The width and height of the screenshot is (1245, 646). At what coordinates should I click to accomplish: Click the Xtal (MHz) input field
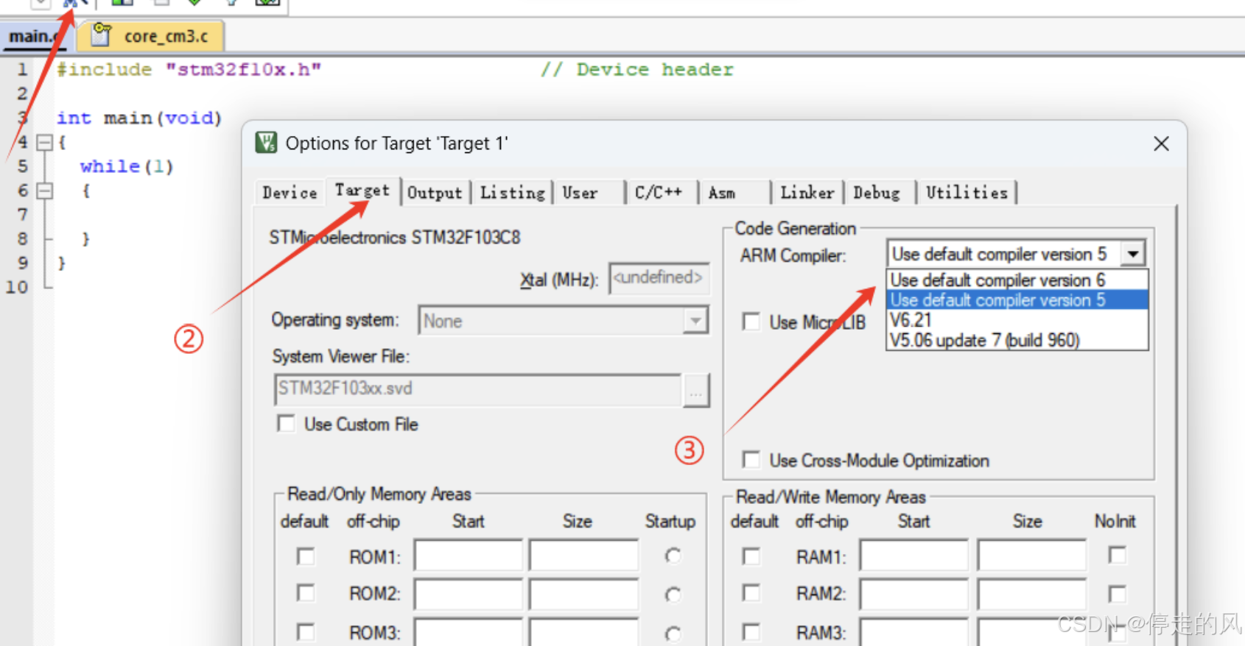tap(659, 278)
